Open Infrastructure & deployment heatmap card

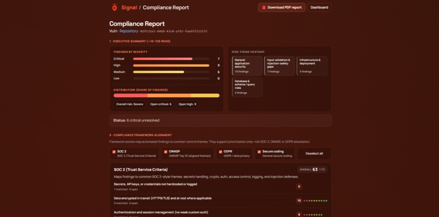point(312,66)
